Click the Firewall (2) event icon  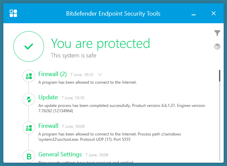tap(29, 76)
